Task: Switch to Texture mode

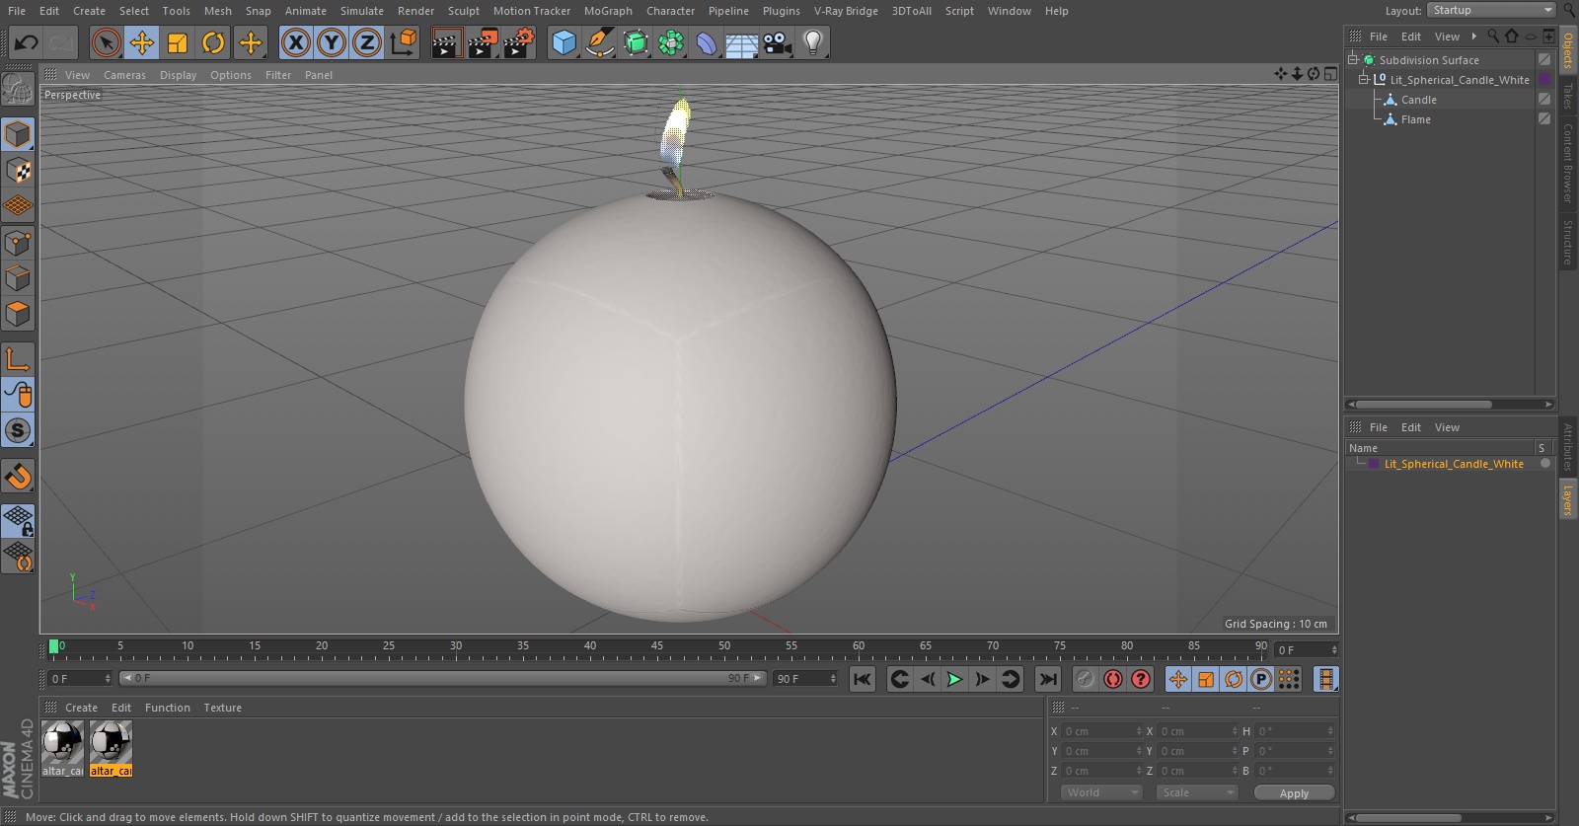Action: (18, 170)
